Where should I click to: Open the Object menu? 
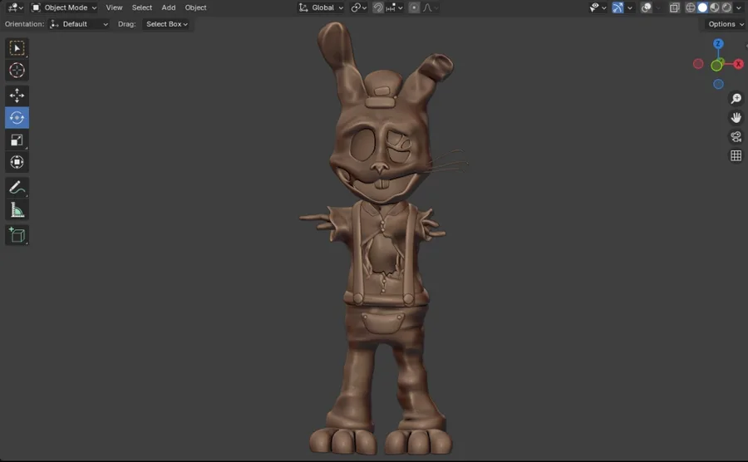click(x=195, y=7)
